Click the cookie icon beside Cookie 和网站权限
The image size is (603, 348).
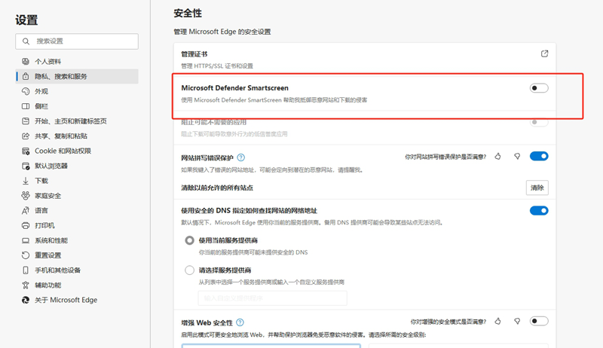pyautogui.click(x=26, y=151)
